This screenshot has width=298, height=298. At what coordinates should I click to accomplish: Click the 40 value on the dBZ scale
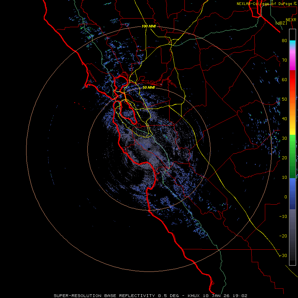coord(284,119)
